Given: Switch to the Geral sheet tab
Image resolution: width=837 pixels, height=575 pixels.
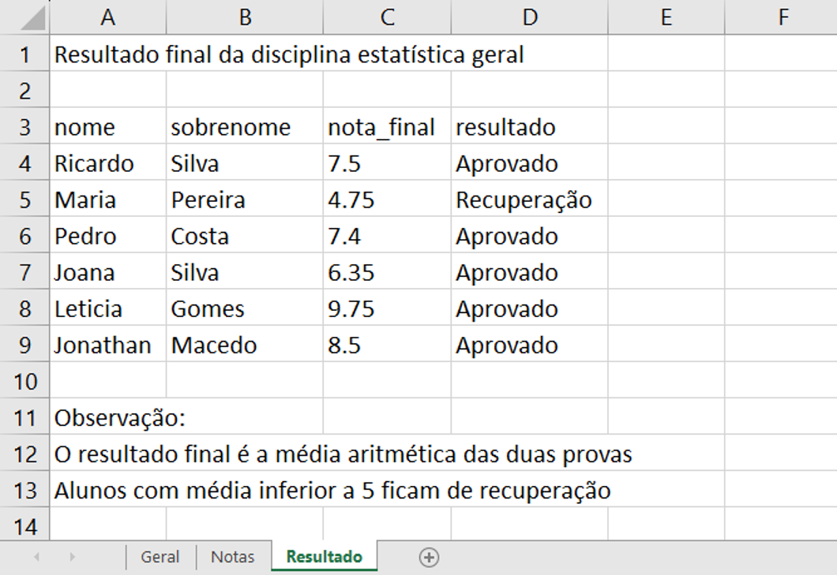Looking at the screenshot, I should [160, 557].
